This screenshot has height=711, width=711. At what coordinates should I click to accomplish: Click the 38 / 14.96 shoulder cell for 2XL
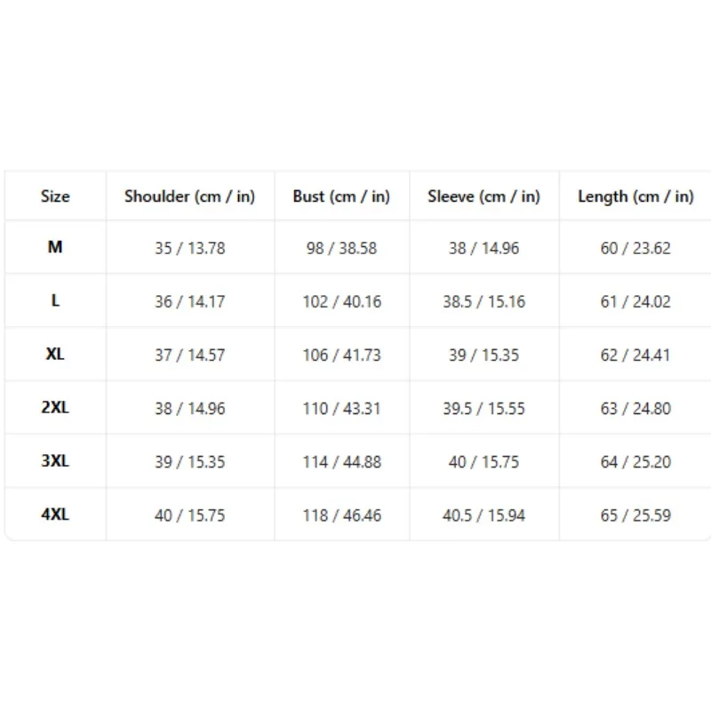pos(190,409)
